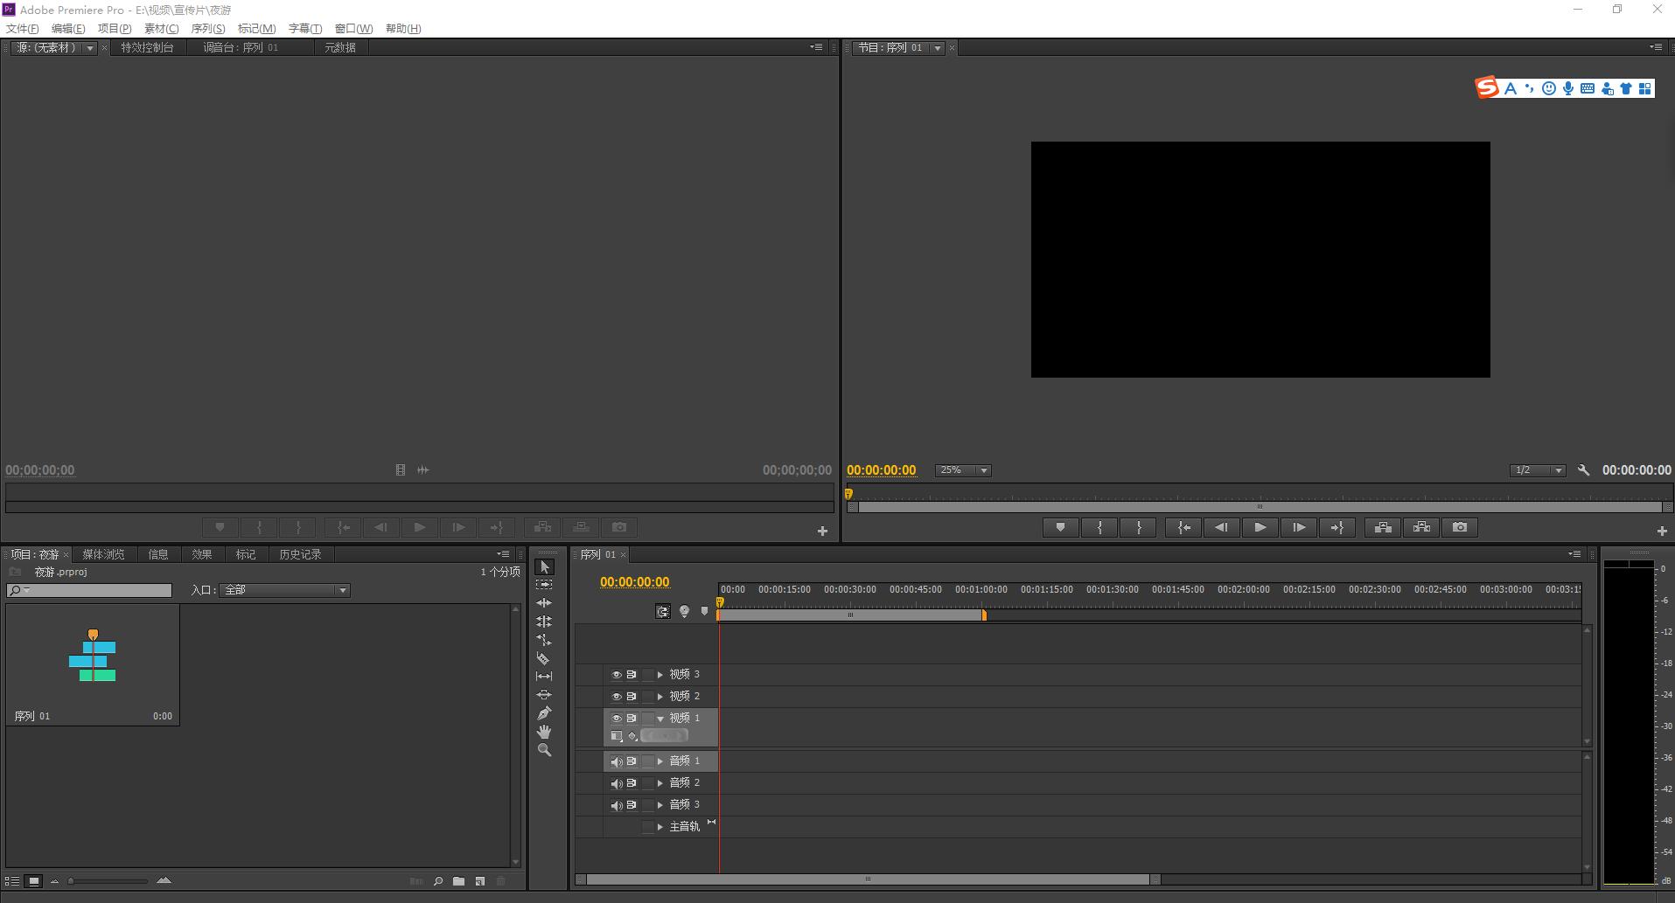Click the camera Export Frame icon in program monitor

click(x=1460, y=527)
